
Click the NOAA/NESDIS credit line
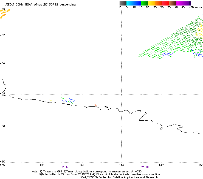119,177
